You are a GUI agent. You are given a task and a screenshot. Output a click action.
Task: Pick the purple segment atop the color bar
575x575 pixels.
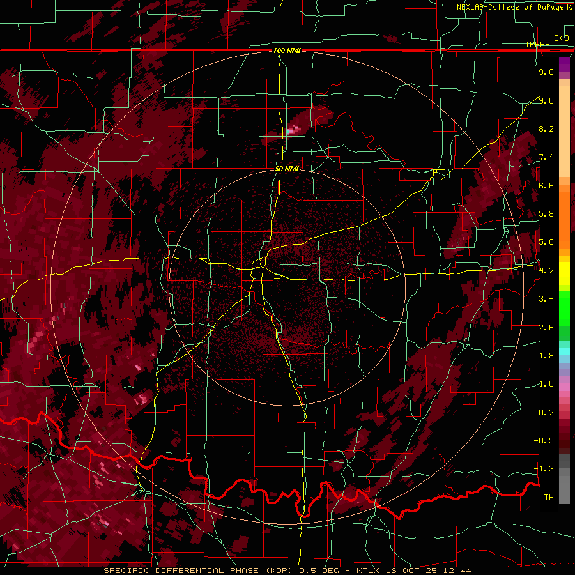pyautogui.click(x=564, y=64)
